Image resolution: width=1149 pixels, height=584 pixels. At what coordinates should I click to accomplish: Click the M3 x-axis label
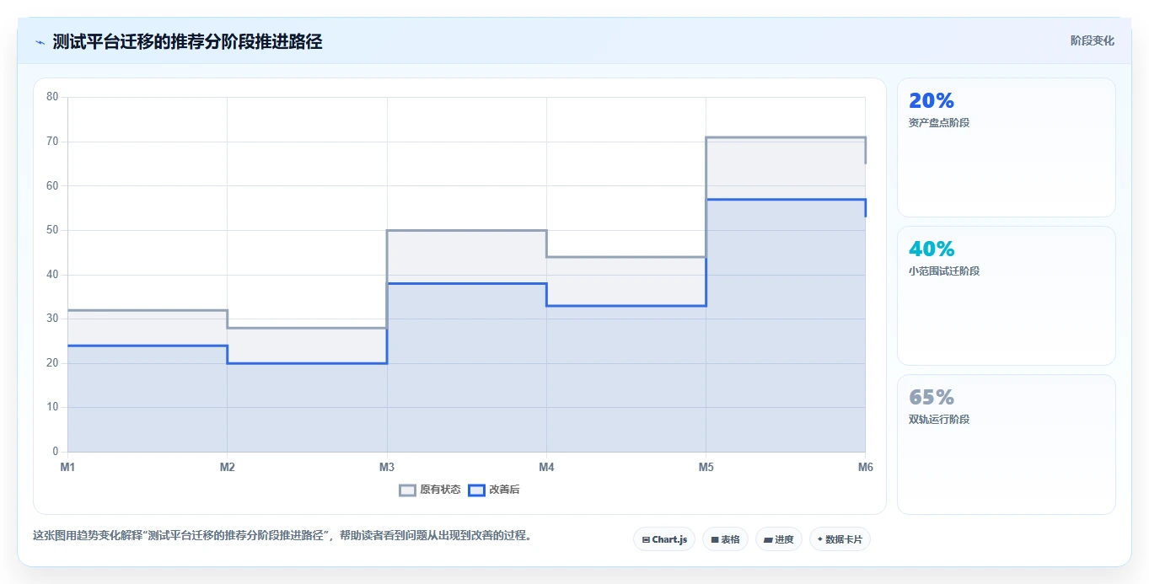tap(387, 466)
